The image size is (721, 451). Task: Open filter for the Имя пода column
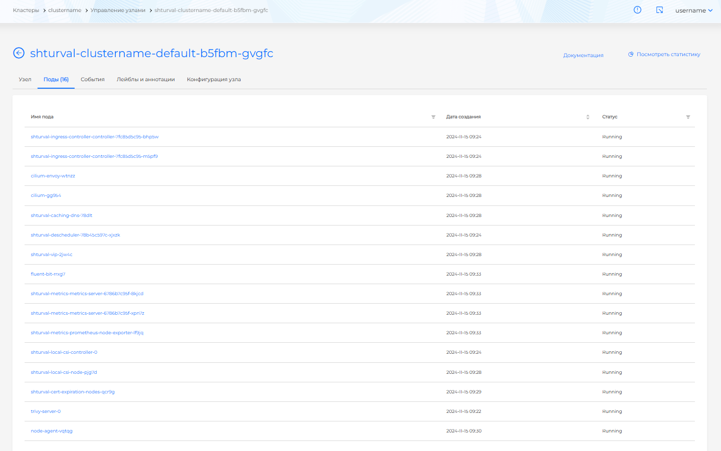tap(433, 117)
